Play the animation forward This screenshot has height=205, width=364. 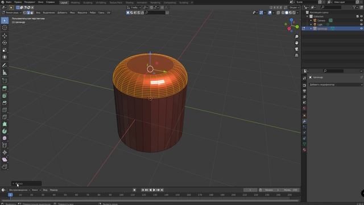tap(154, 190)
